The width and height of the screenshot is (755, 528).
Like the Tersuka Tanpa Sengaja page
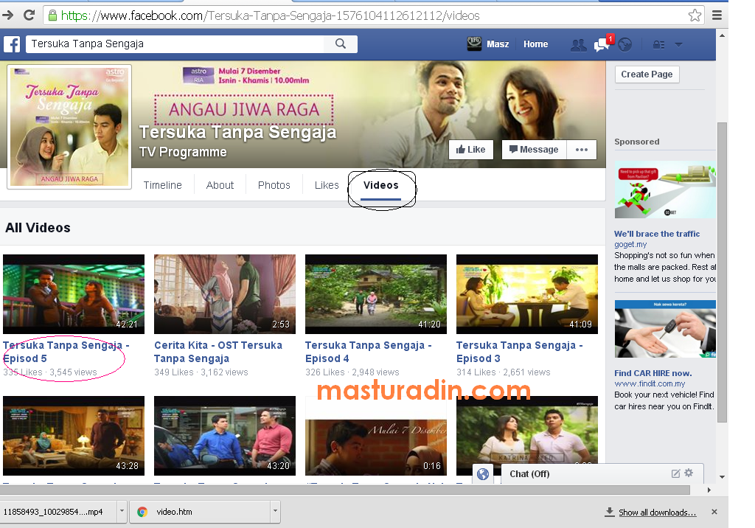(470, 150)
